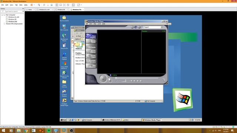This screenshot has height=133, width=237.
Task: Skip to previous track in Media Player
Action: click(131, 81)
